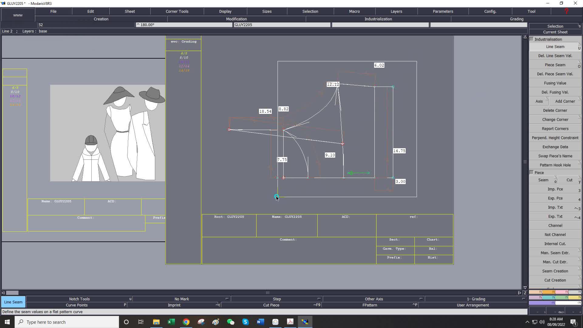
Task: Select the orange T2 color swatch
Action: click(x=549, y=292)
